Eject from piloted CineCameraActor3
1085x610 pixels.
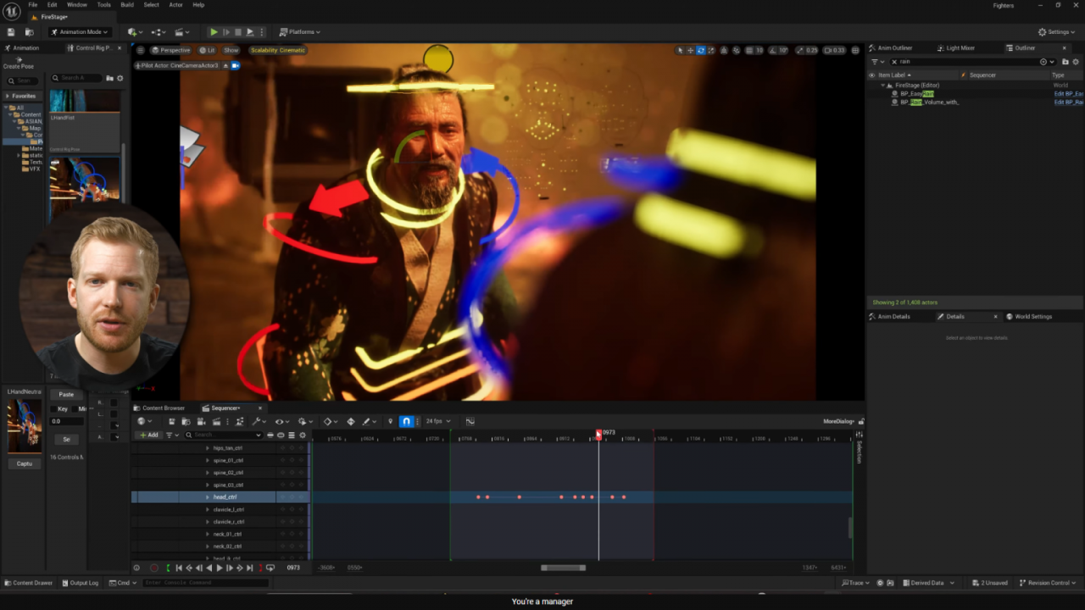click(225, 65)
